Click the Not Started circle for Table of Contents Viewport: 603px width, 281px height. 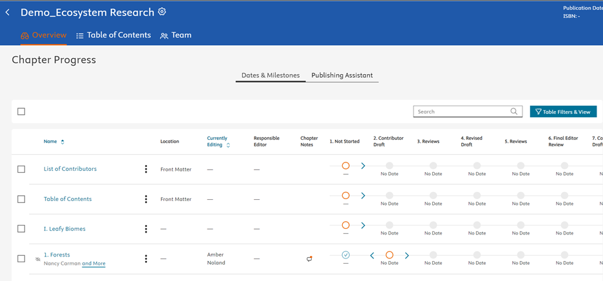coord(346,195)
